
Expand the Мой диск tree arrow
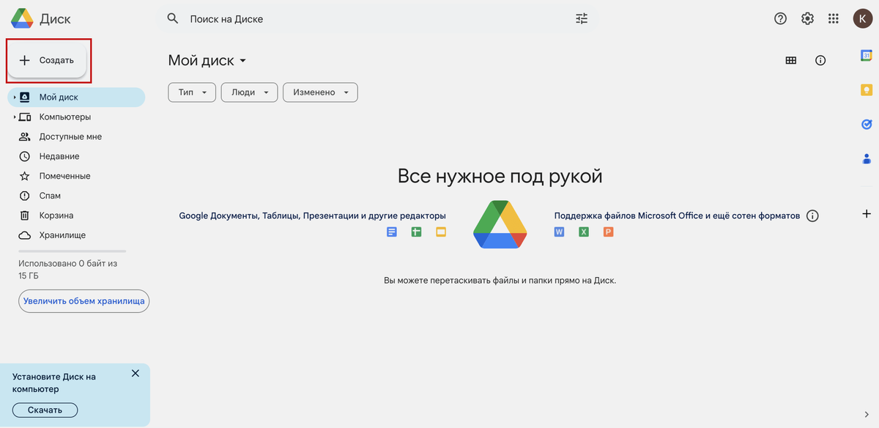pos(15,97)
